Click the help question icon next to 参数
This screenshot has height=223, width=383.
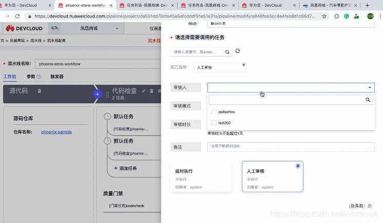tap(39, 77)
